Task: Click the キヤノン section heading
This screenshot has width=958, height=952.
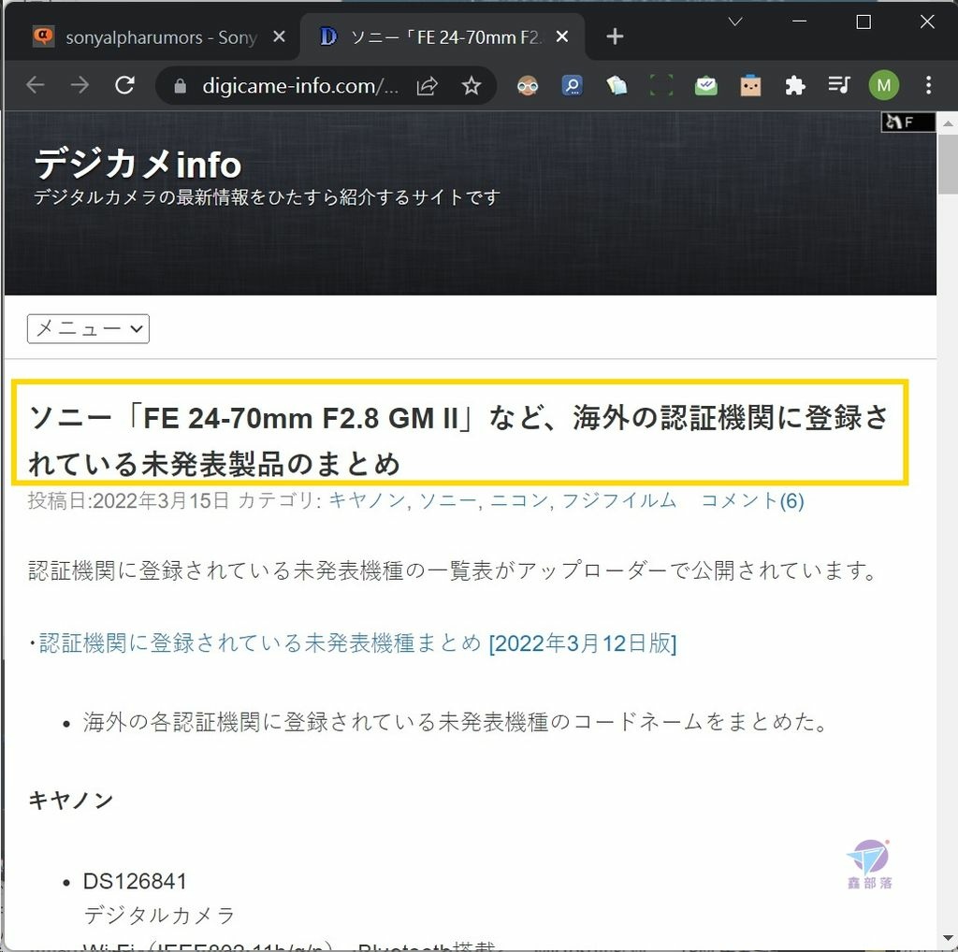Action: (x=71, y=800)
